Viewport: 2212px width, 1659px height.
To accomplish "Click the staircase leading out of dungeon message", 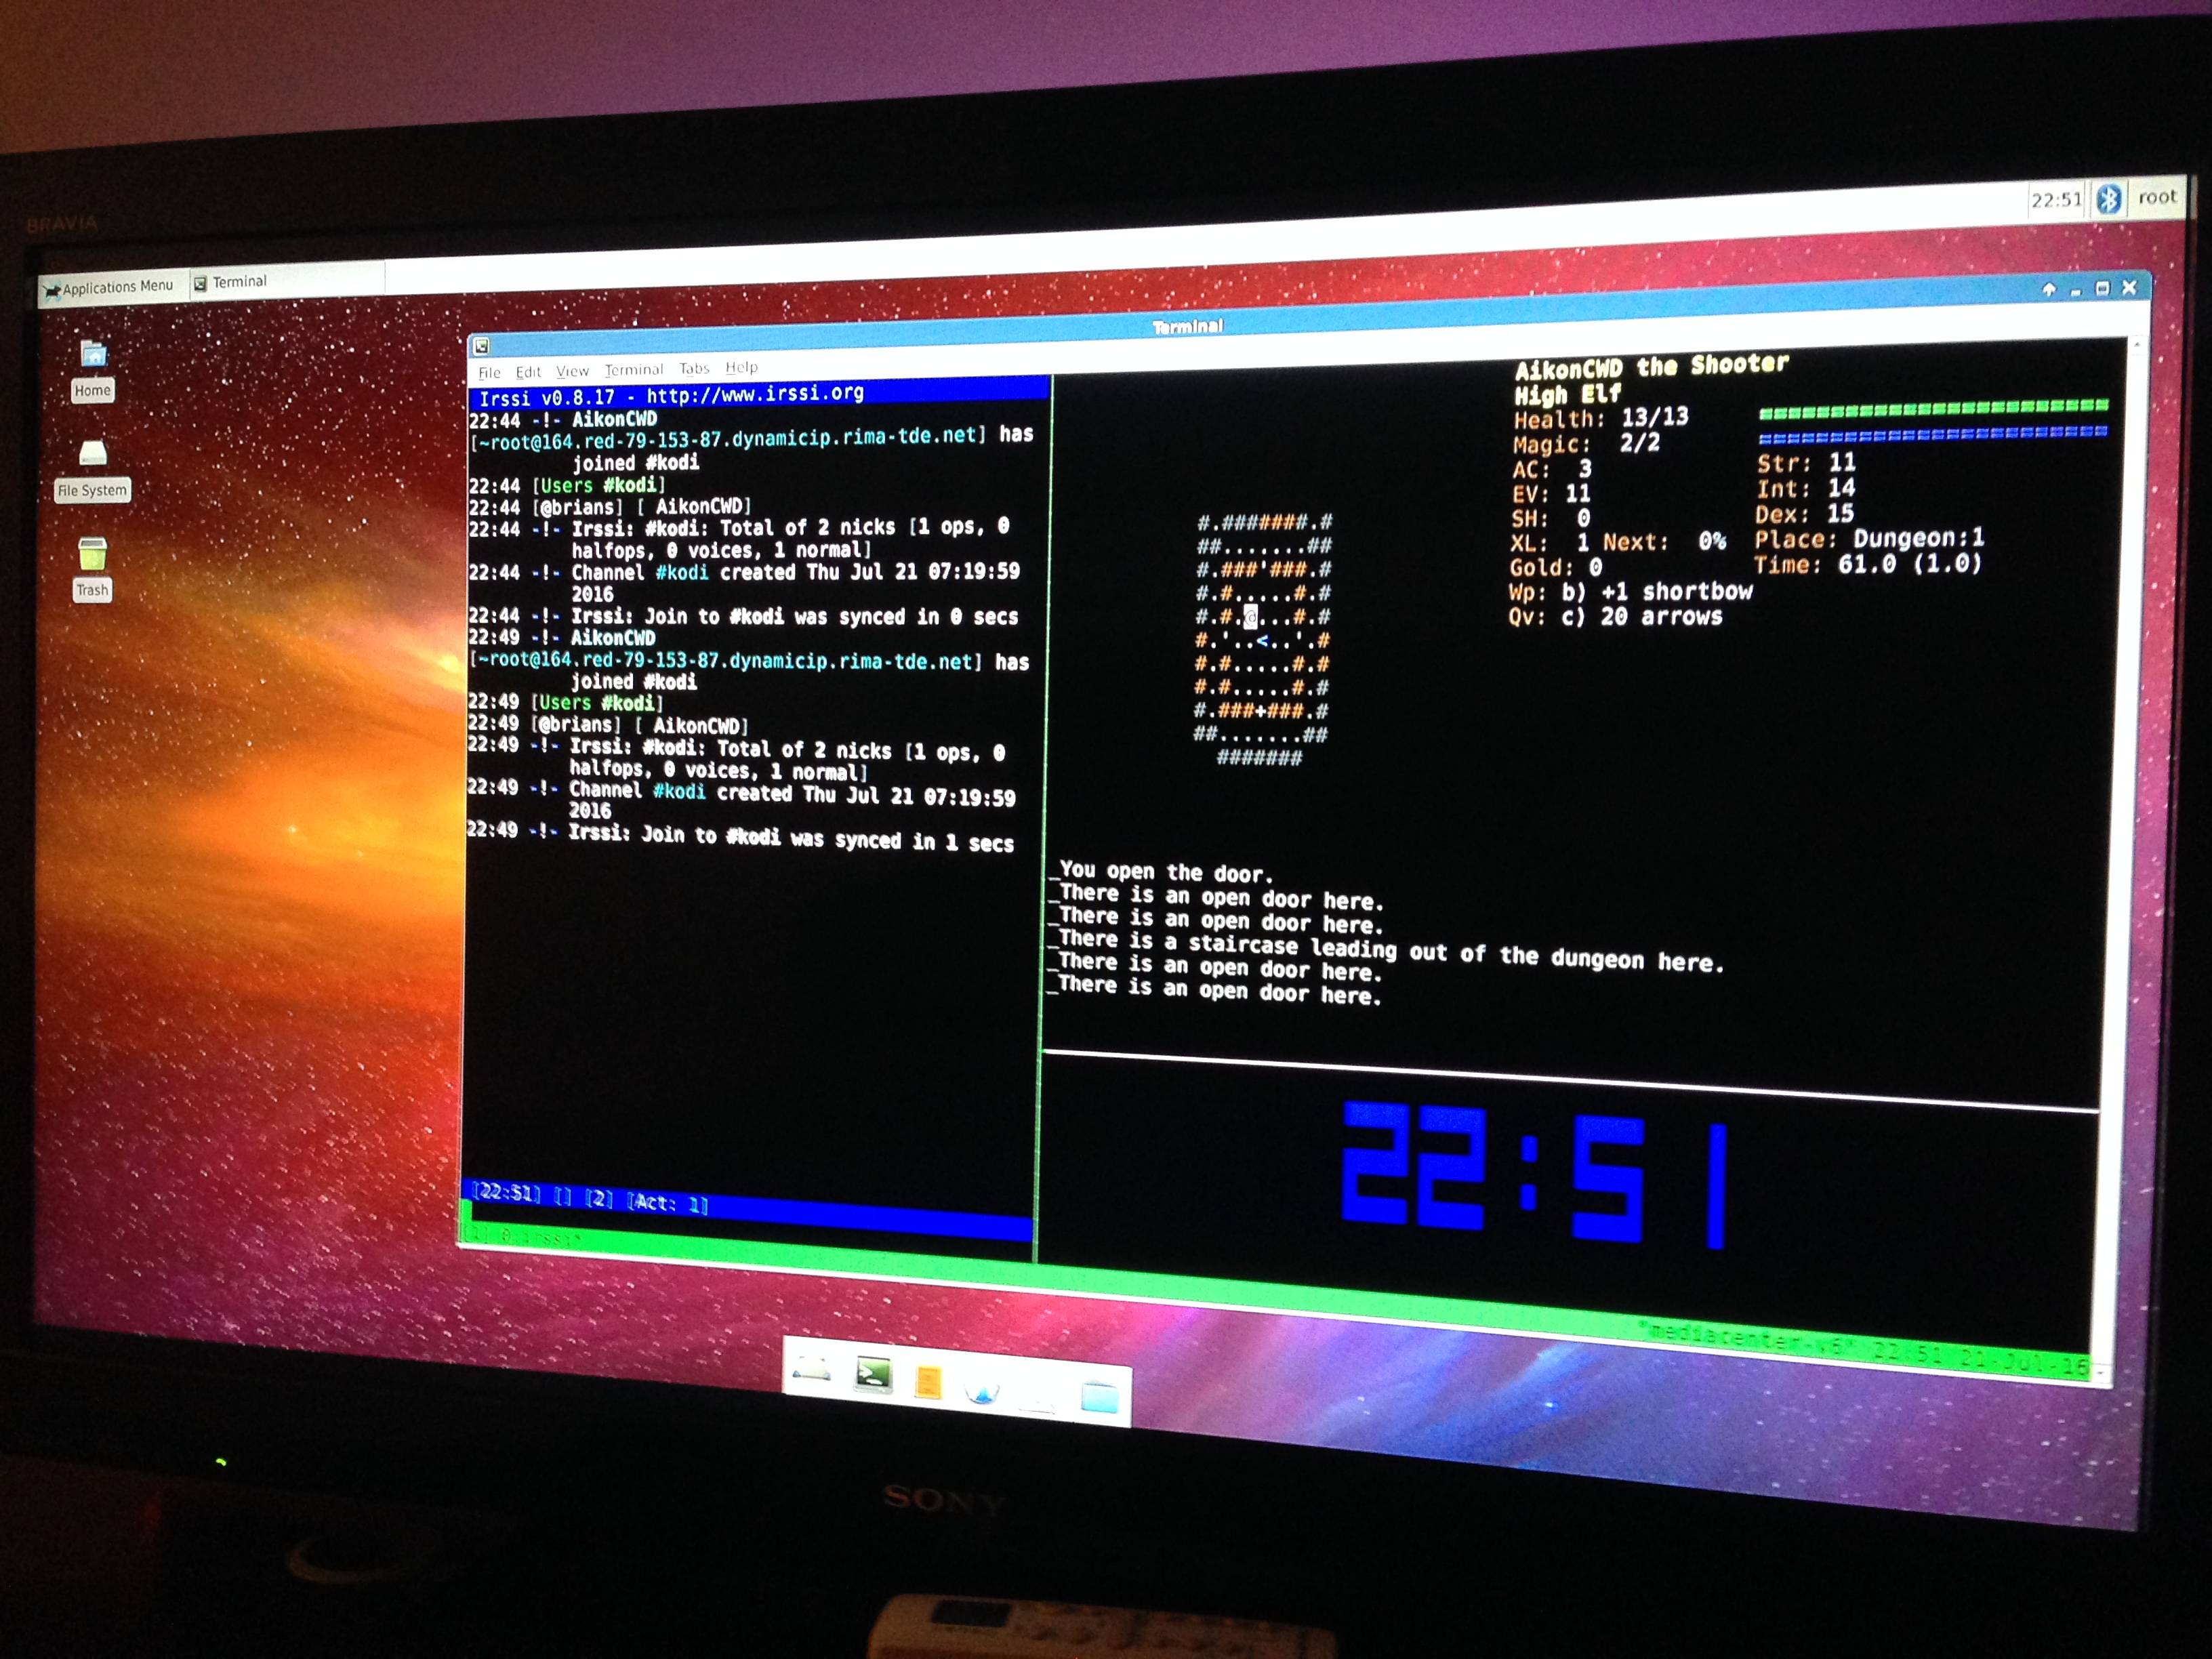I will 1390,951.
